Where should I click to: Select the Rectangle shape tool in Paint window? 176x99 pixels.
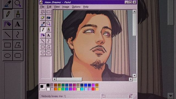pyautogui.click(x=43, y=47)
